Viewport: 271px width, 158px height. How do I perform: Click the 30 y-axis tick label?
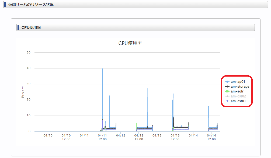click(x=29, y=84)
